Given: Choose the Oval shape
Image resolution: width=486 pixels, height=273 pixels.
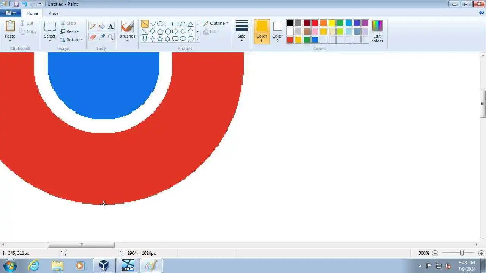Looking at the screenshot, I should click(160, 24).
